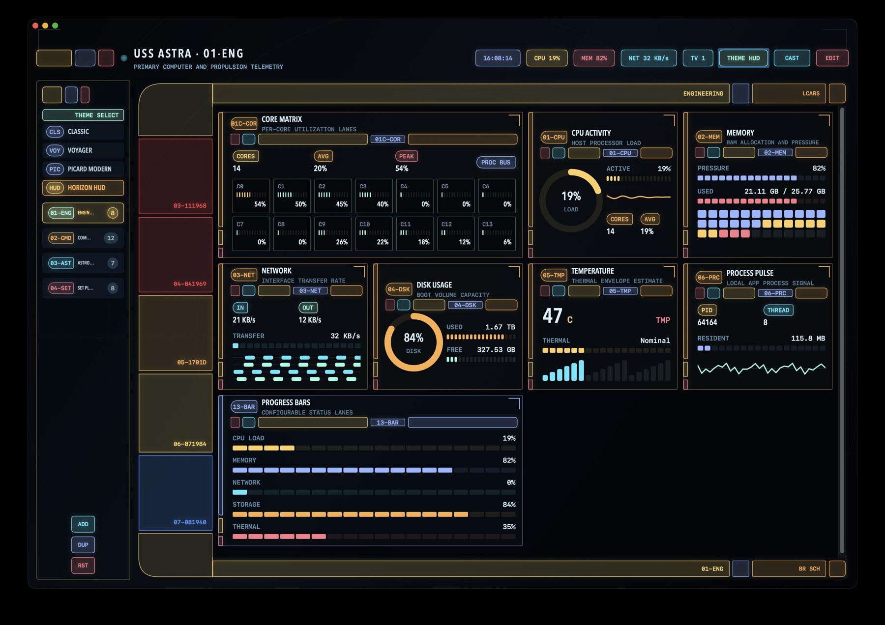Click the red square in Progress Bars header

coord(235,422)
